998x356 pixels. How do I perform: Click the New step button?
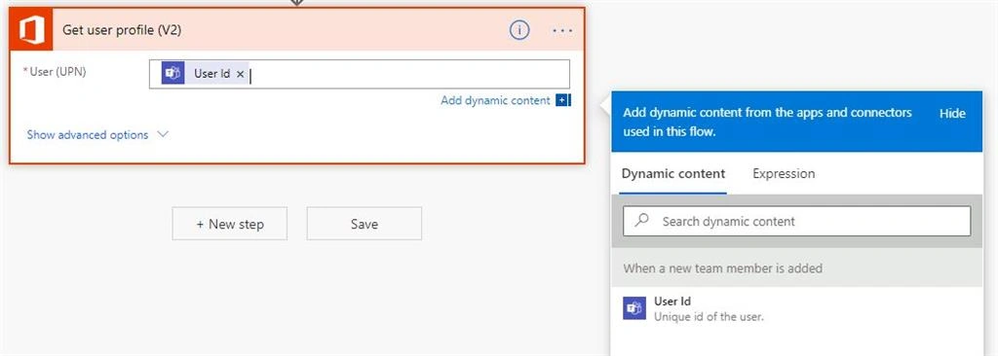230,224
